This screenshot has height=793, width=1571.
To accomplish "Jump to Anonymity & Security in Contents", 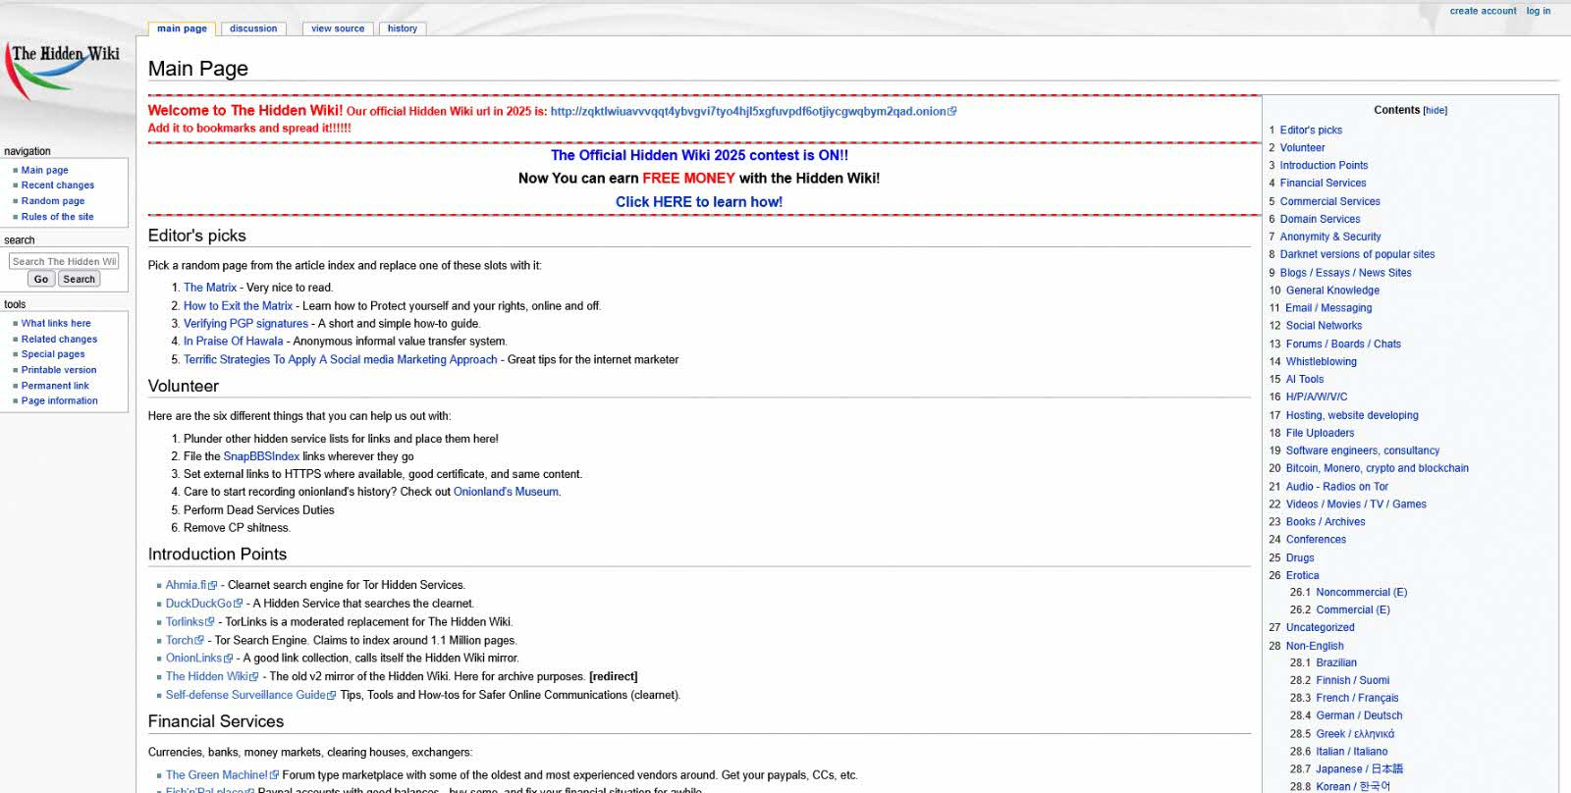I will click(x=1329, y=237).
